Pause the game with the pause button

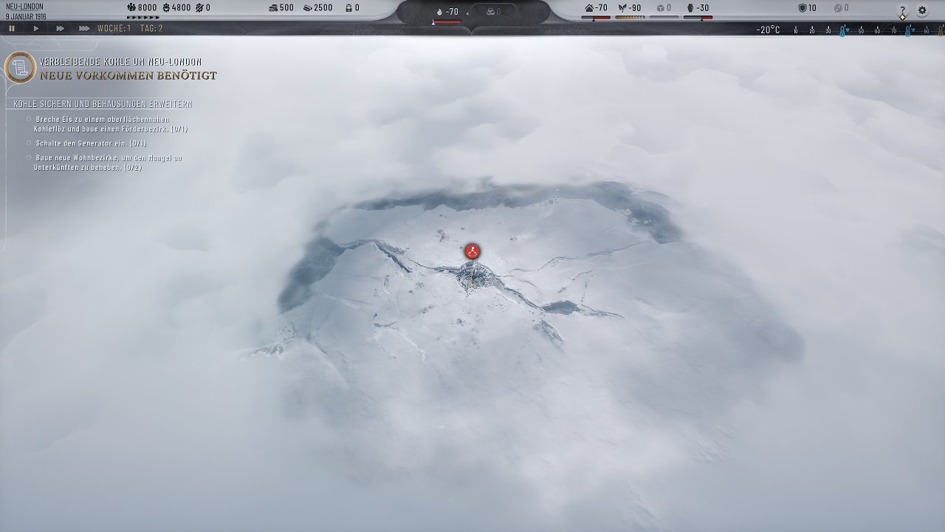12,29
